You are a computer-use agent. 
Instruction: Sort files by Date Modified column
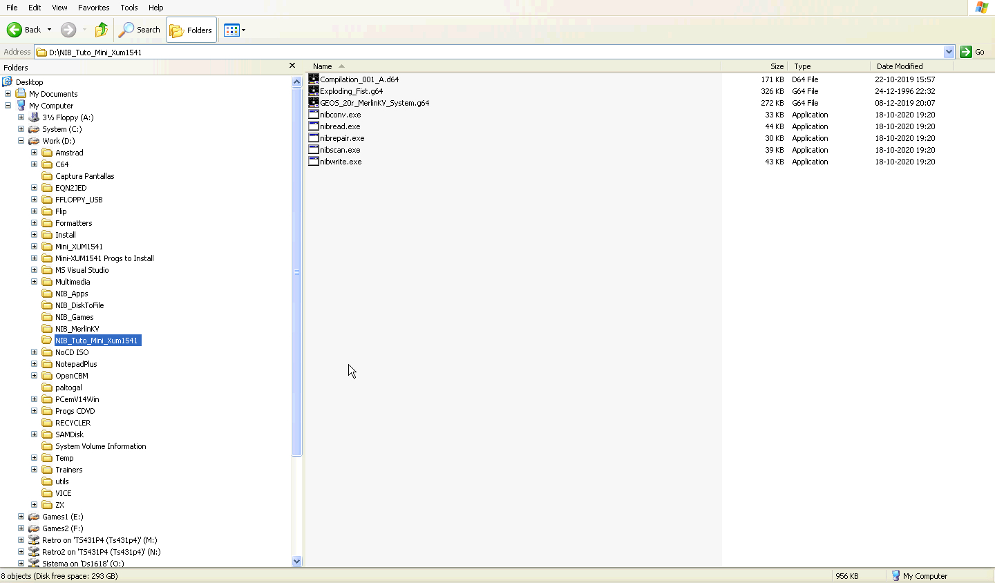tap(911, 66)
